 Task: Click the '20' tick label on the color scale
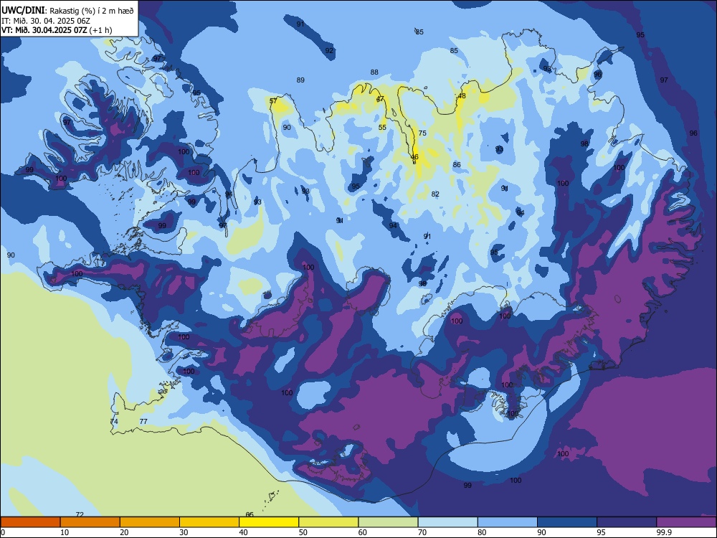tap(124, 532)
